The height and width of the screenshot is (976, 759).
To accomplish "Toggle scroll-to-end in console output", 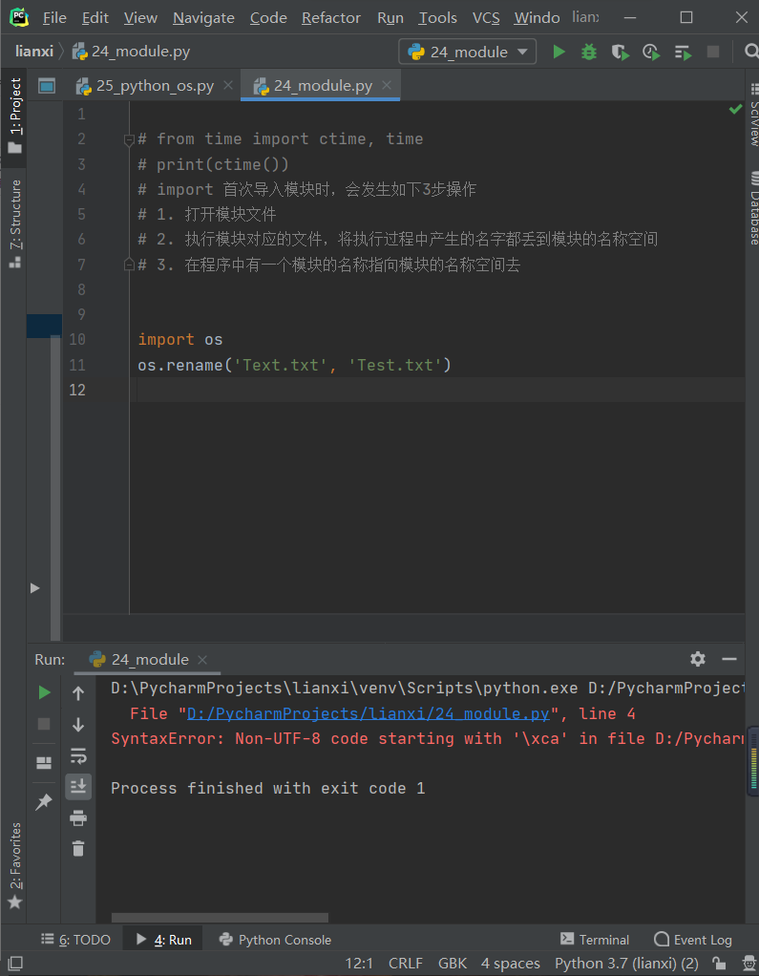I will pos(78,784).
